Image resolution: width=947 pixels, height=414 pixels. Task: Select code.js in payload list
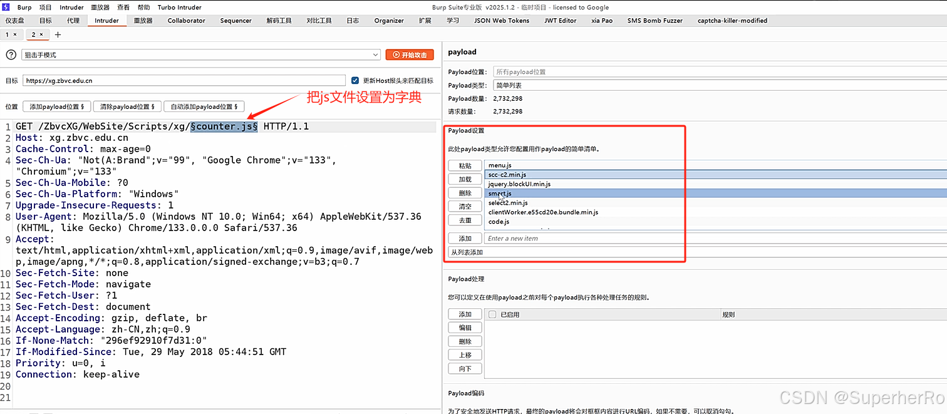coord(716,222)
